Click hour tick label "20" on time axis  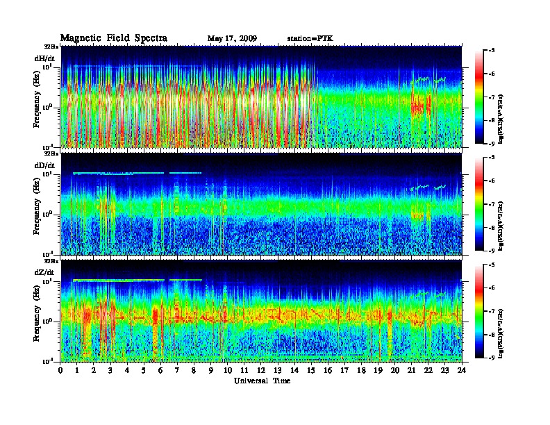coord(395,370)
